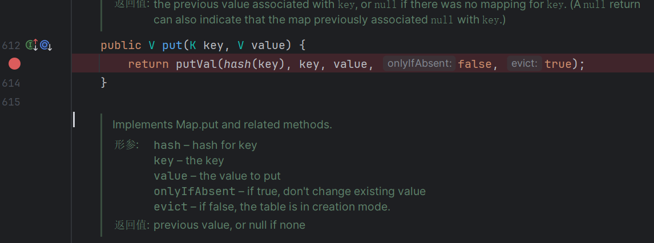The width and height of the screenshot is (654, 243).
Task: Click the blue overridden-method gutter icon
Action: (x=46, y=45)
